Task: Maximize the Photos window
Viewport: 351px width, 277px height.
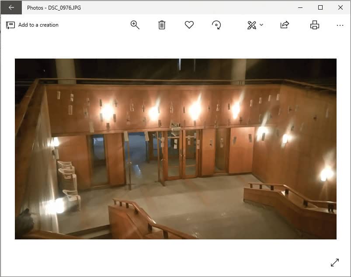Action: [x=320, y=7]
